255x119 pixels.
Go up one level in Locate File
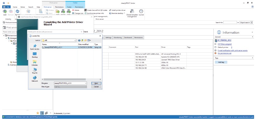[82, 40]
